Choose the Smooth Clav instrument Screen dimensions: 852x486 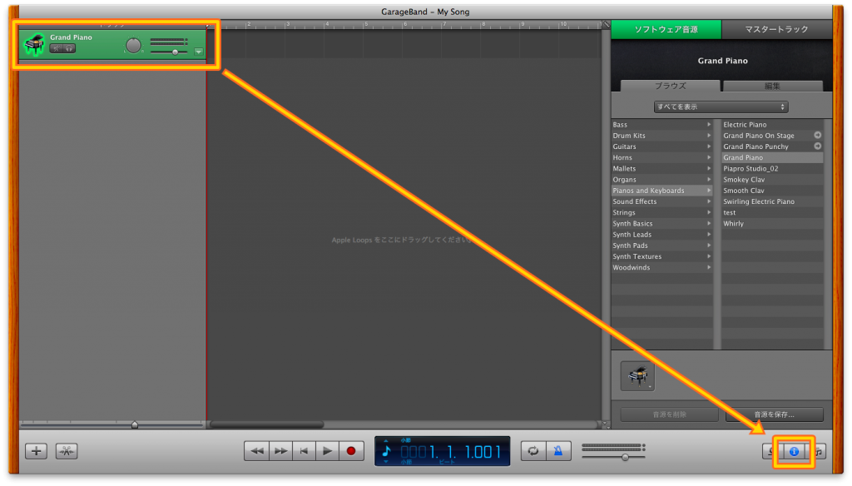coord(772,191)
